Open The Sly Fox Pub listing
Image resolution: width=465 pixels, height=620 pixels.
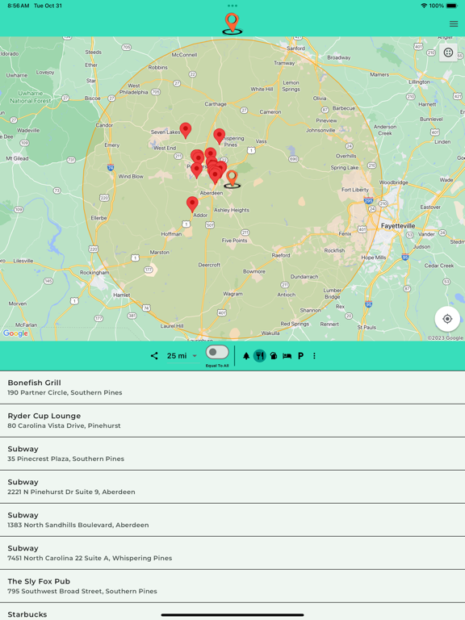point(232,587)
